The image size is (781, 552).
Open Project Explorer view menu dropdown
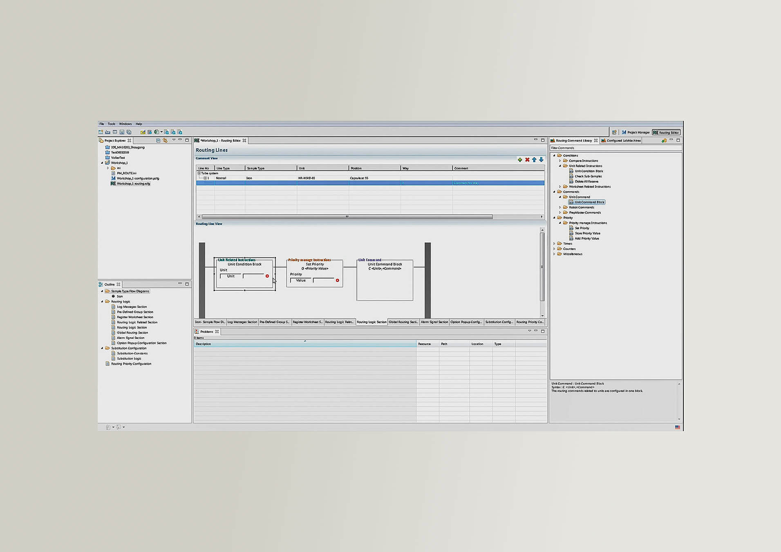[174, 140]
